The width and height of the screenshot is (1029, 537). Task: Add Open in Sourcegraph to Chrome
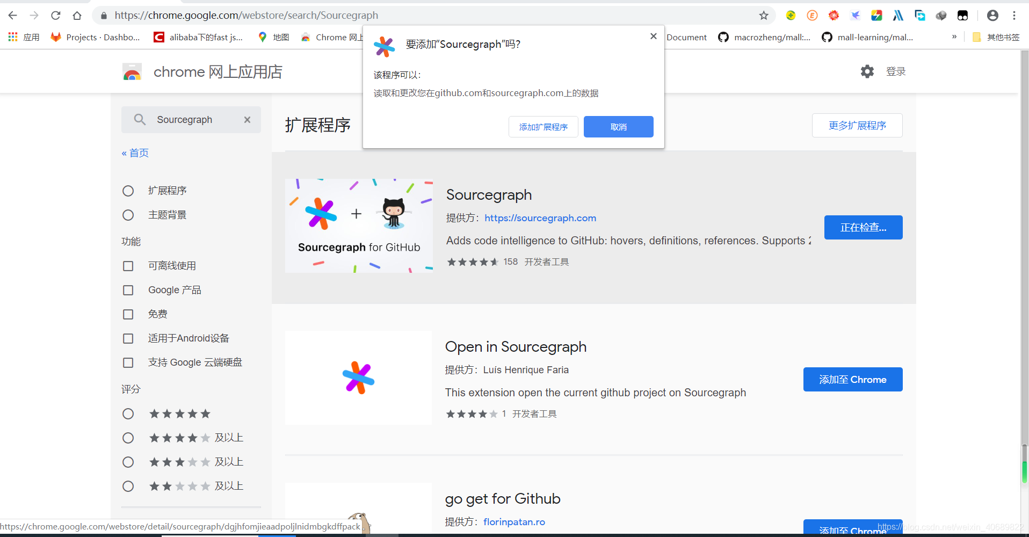pos(853,379)
